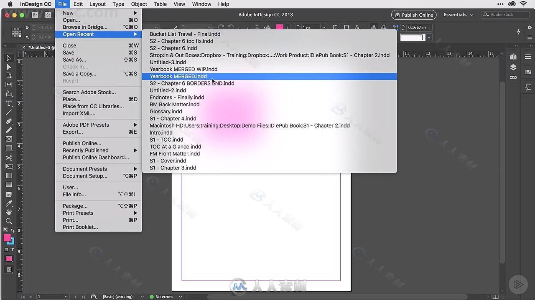This screenshot has height=300, width=535.
Task: Click the quick apply lightning icon
Action: click(x=519, y=32)
